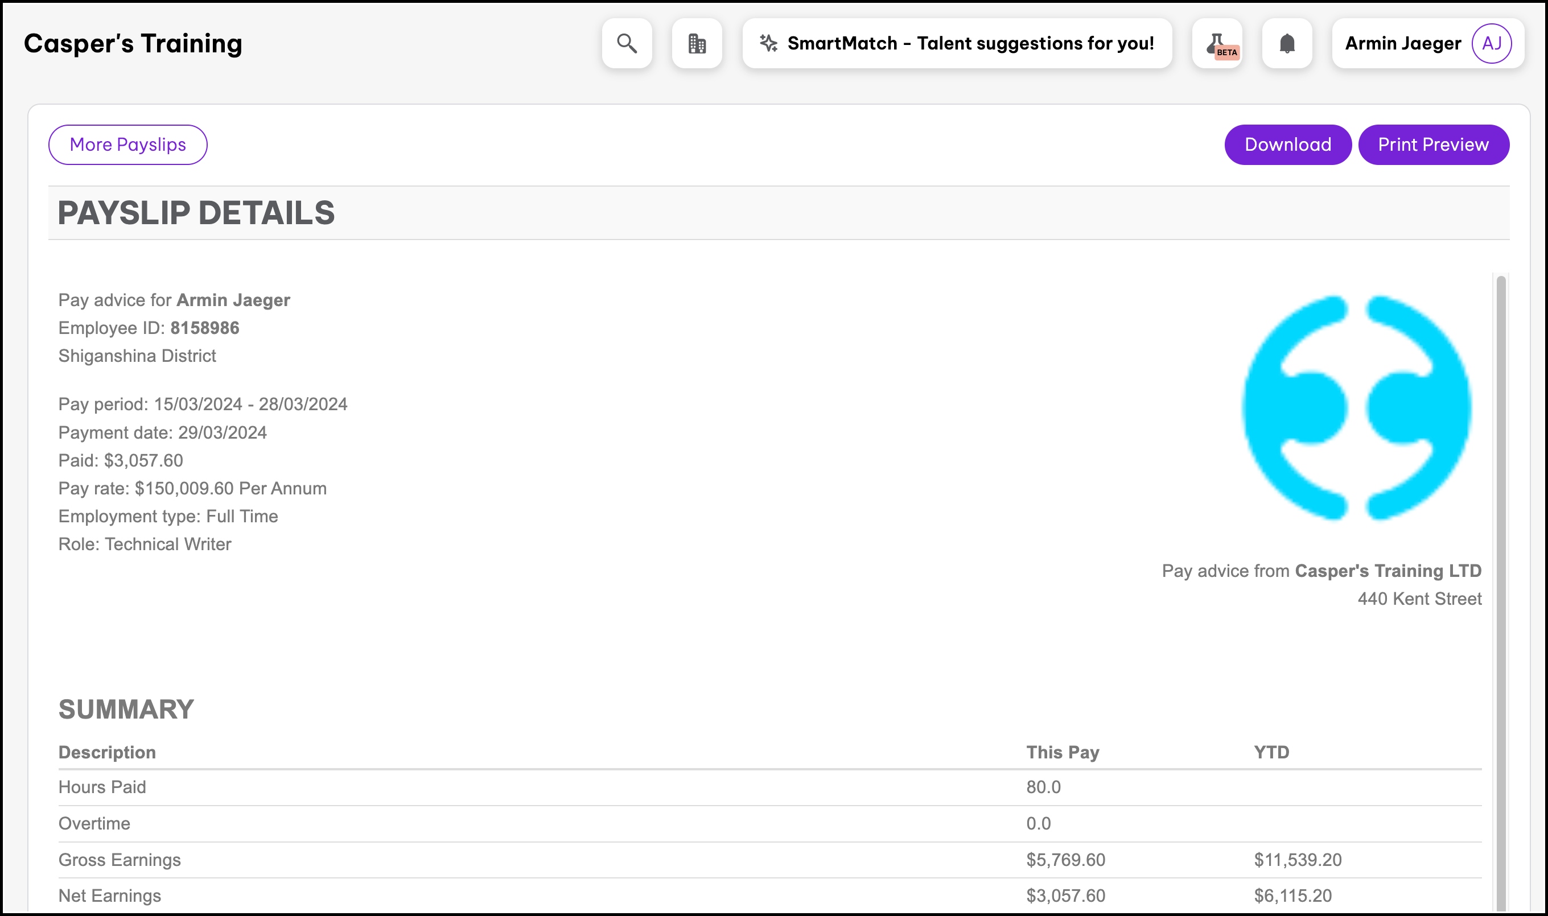Open the company building icon

coord(697,43)
